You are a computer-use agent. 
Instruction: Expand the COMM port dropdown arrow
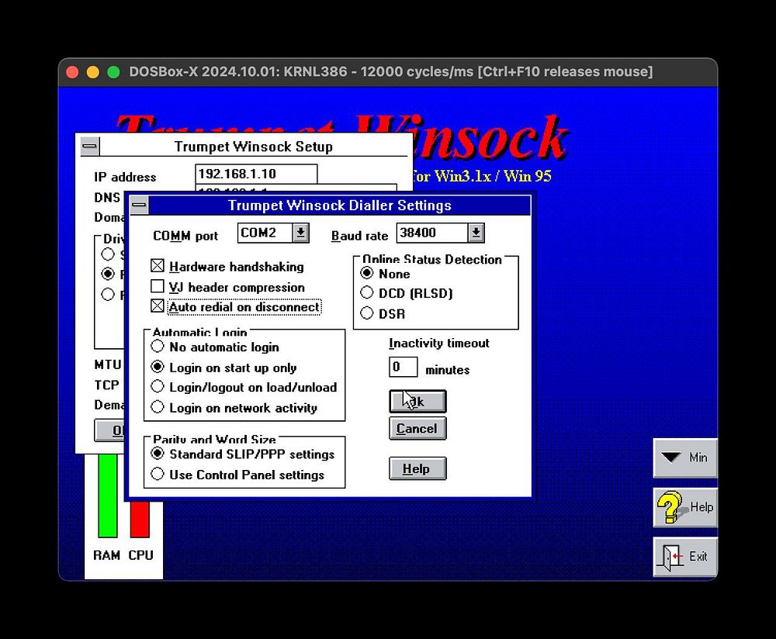coord(300,233)
